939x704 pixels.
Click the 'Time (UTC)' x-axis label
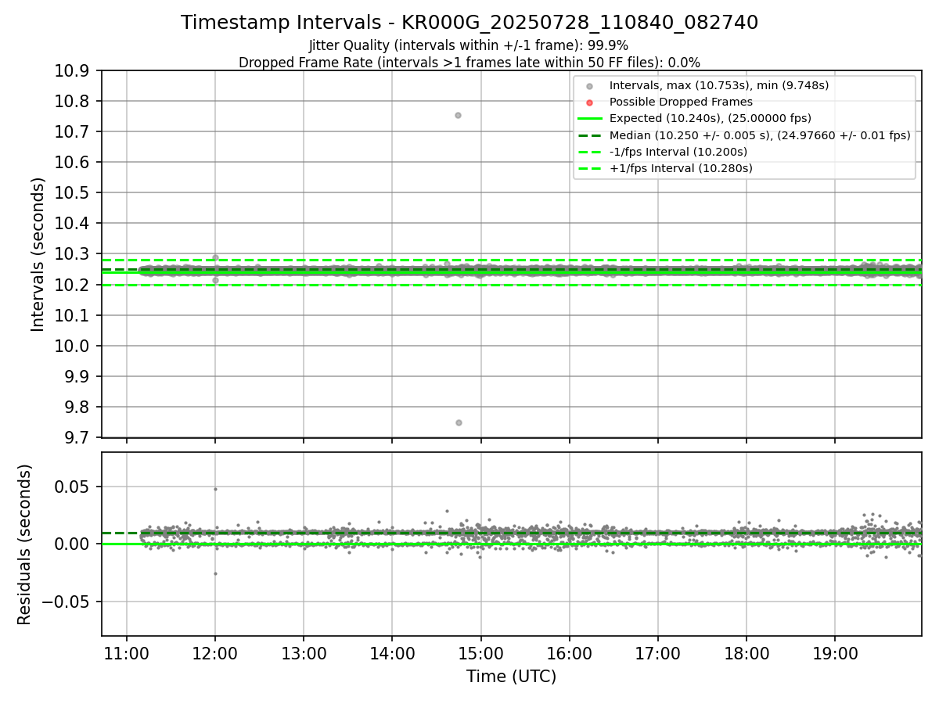click(x=511, y=677)
